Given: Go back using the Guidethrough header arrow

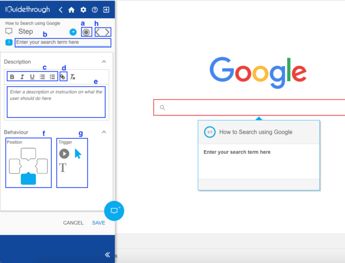Looking at the screenshot, I should coord(61,10).
